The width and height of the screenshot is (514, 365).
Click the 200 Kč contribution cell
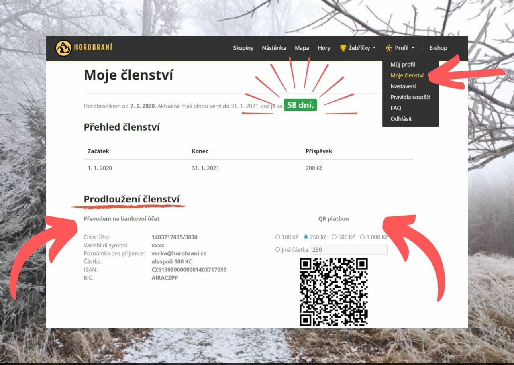314,168
